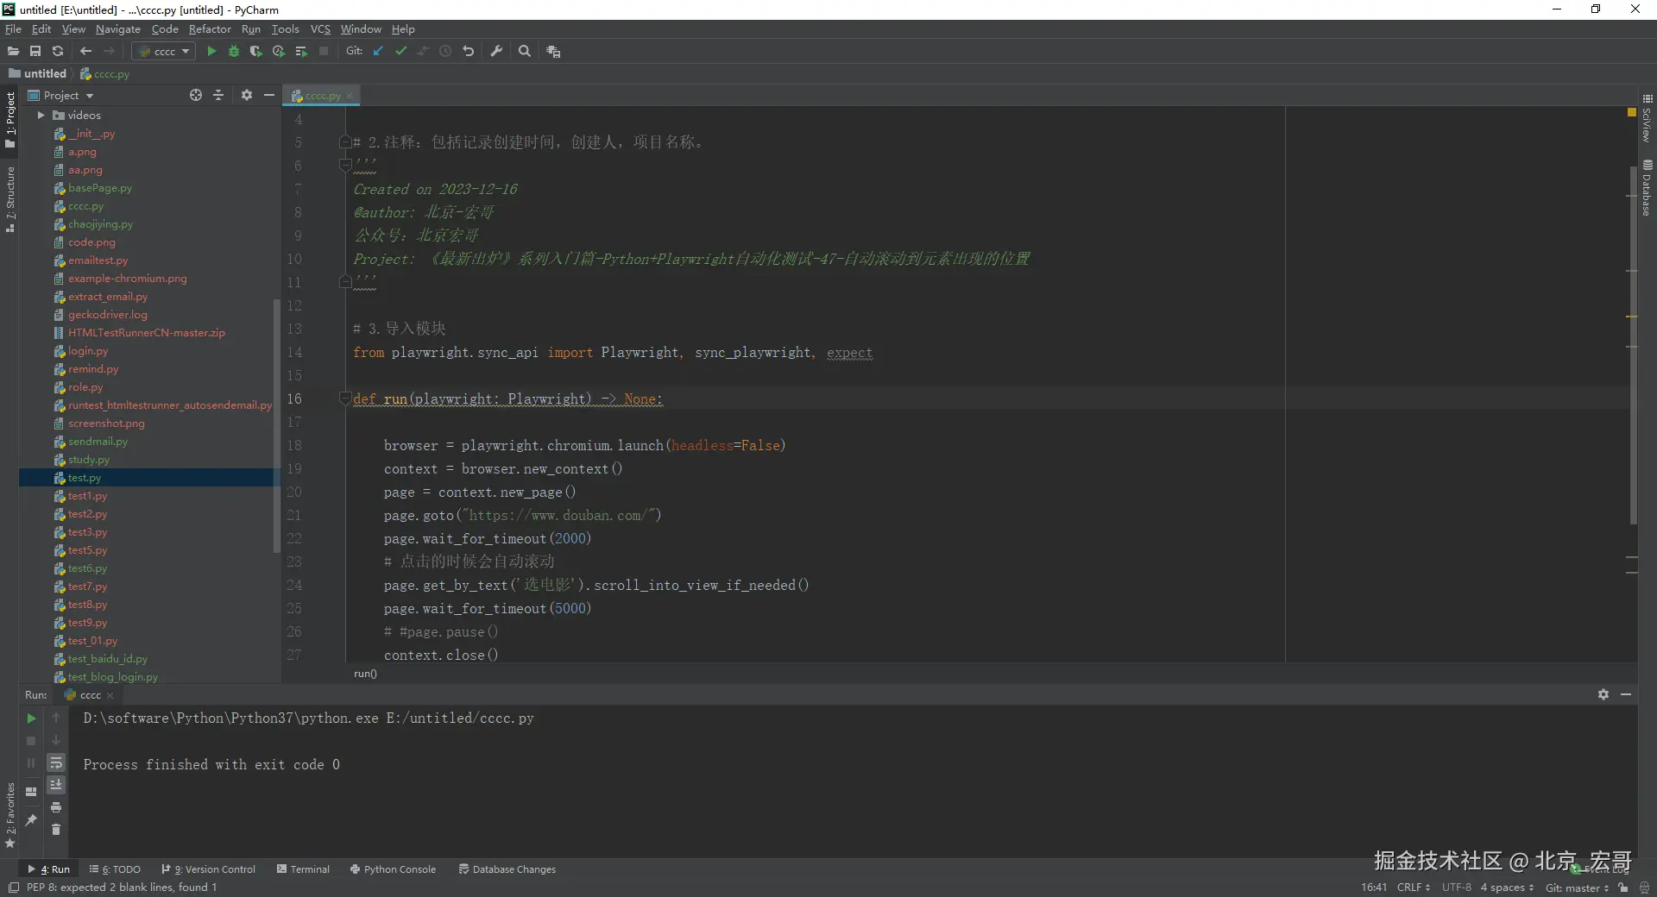Collapse the comment block at line 5
Viewport: 1657px width, 897px height.
pos(344,142)
